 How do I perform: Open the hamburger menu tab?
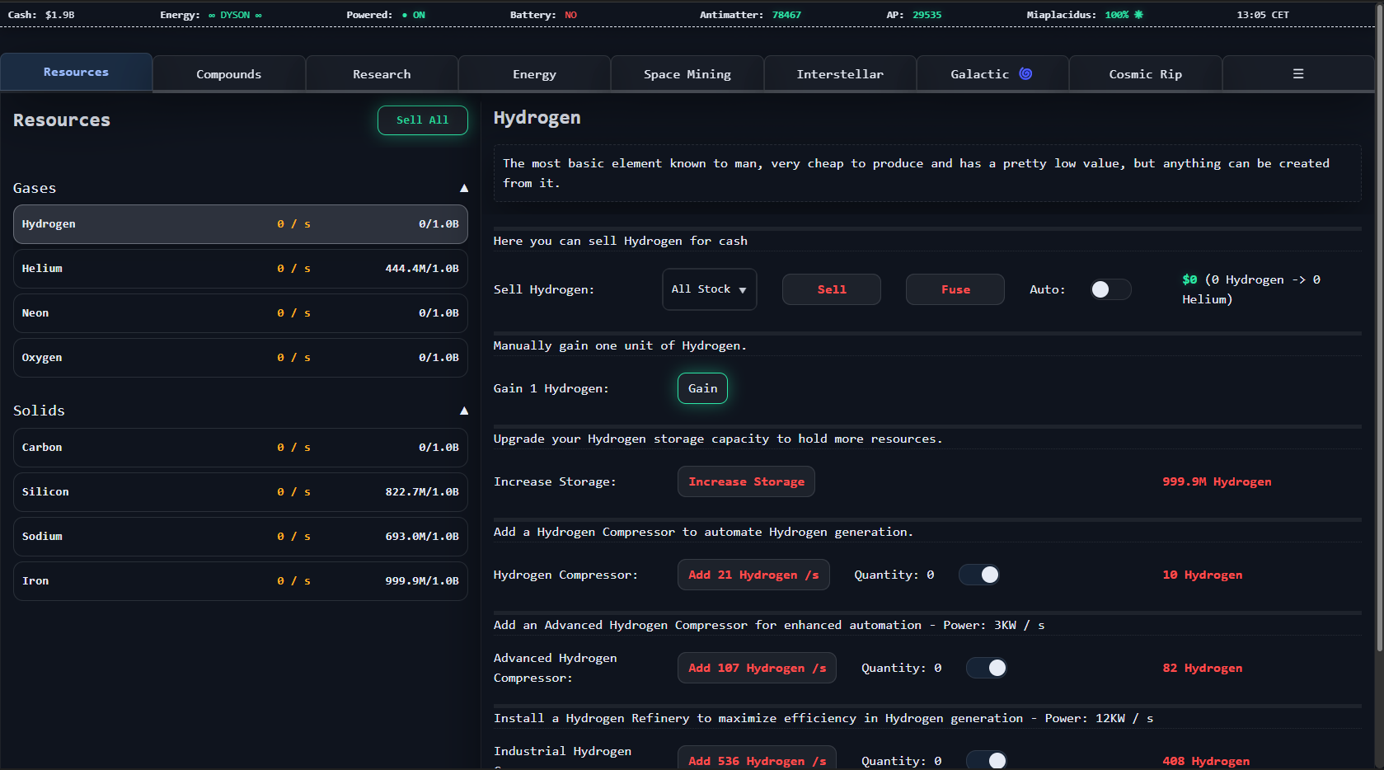tap(1297, 73)
